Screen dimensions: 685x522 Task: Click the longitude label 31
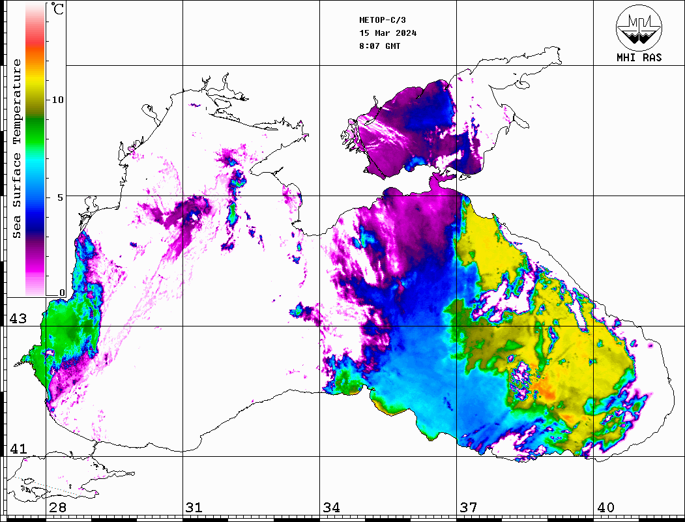pyautogui.click(x=194, y=508)
